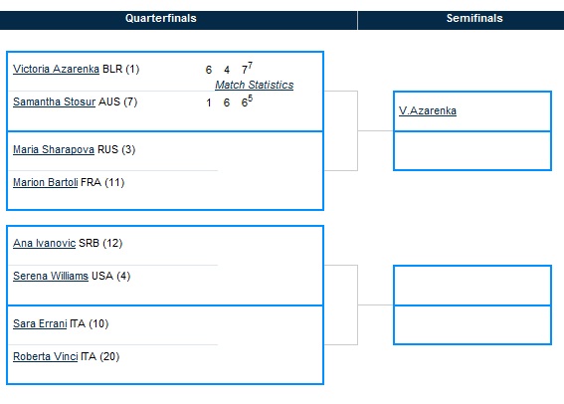Click V.Azarenka in semifinals bracket
The width and height of the screenshot is (564, 404).
(x=428, y=110)
